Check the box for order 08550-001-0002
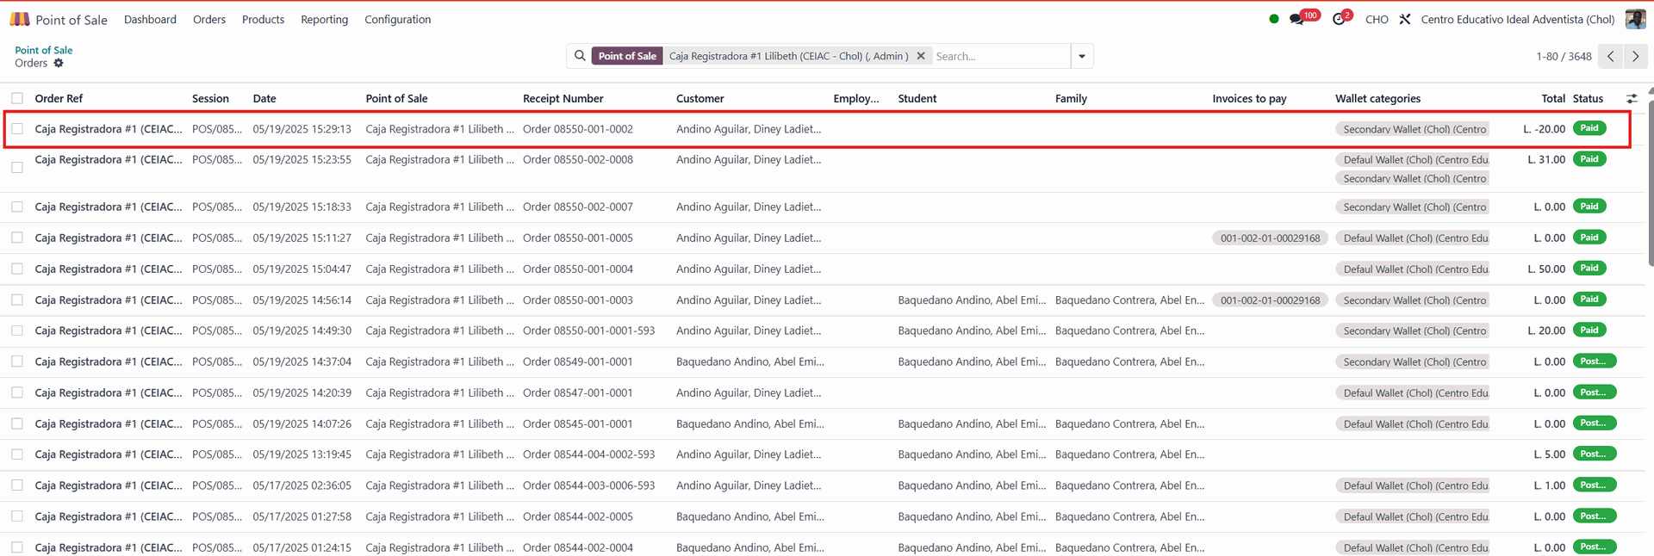Viewport: 1654px width, 556px height. [17, 129]
